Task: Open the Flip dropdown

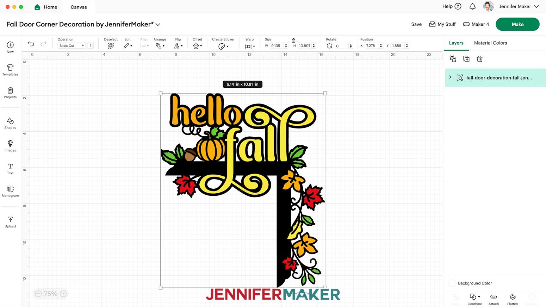Action: [178, 46]
